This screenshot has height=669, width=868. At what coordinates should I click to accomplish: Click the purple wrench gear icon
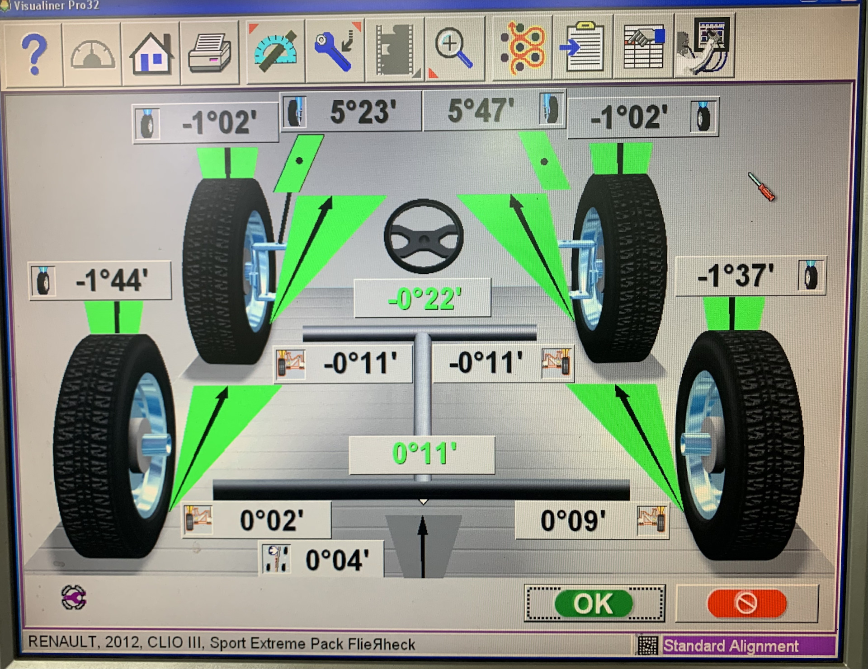(74, 598)
